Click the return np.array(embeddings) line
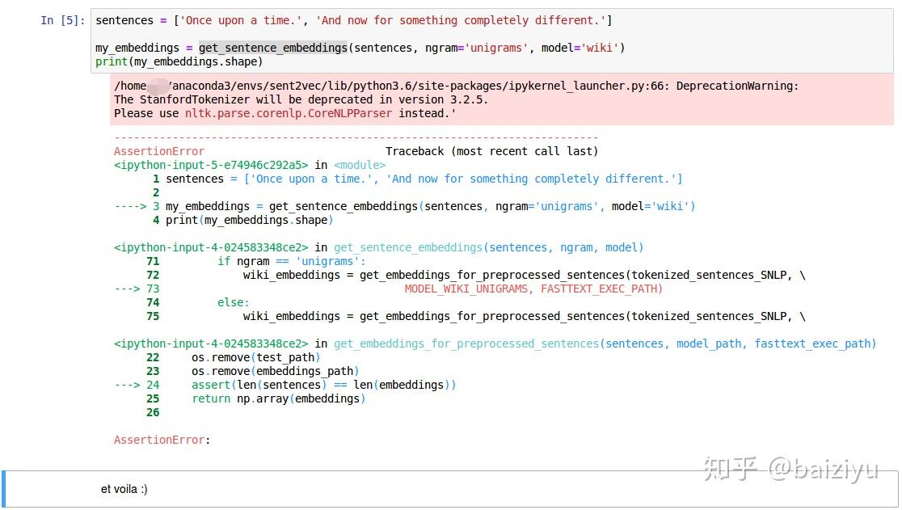This screenshot has width=902, height=510. pos(278,398)
